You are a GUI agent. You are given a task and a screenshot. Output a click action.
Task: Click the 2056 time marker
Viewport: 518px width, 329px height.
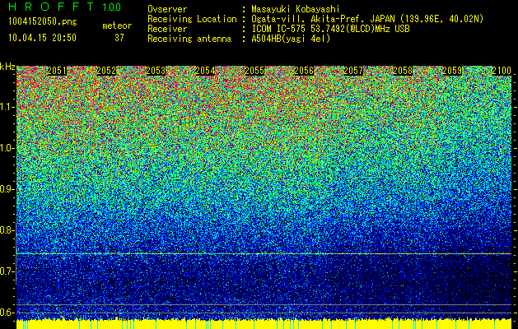coord(304,71)
